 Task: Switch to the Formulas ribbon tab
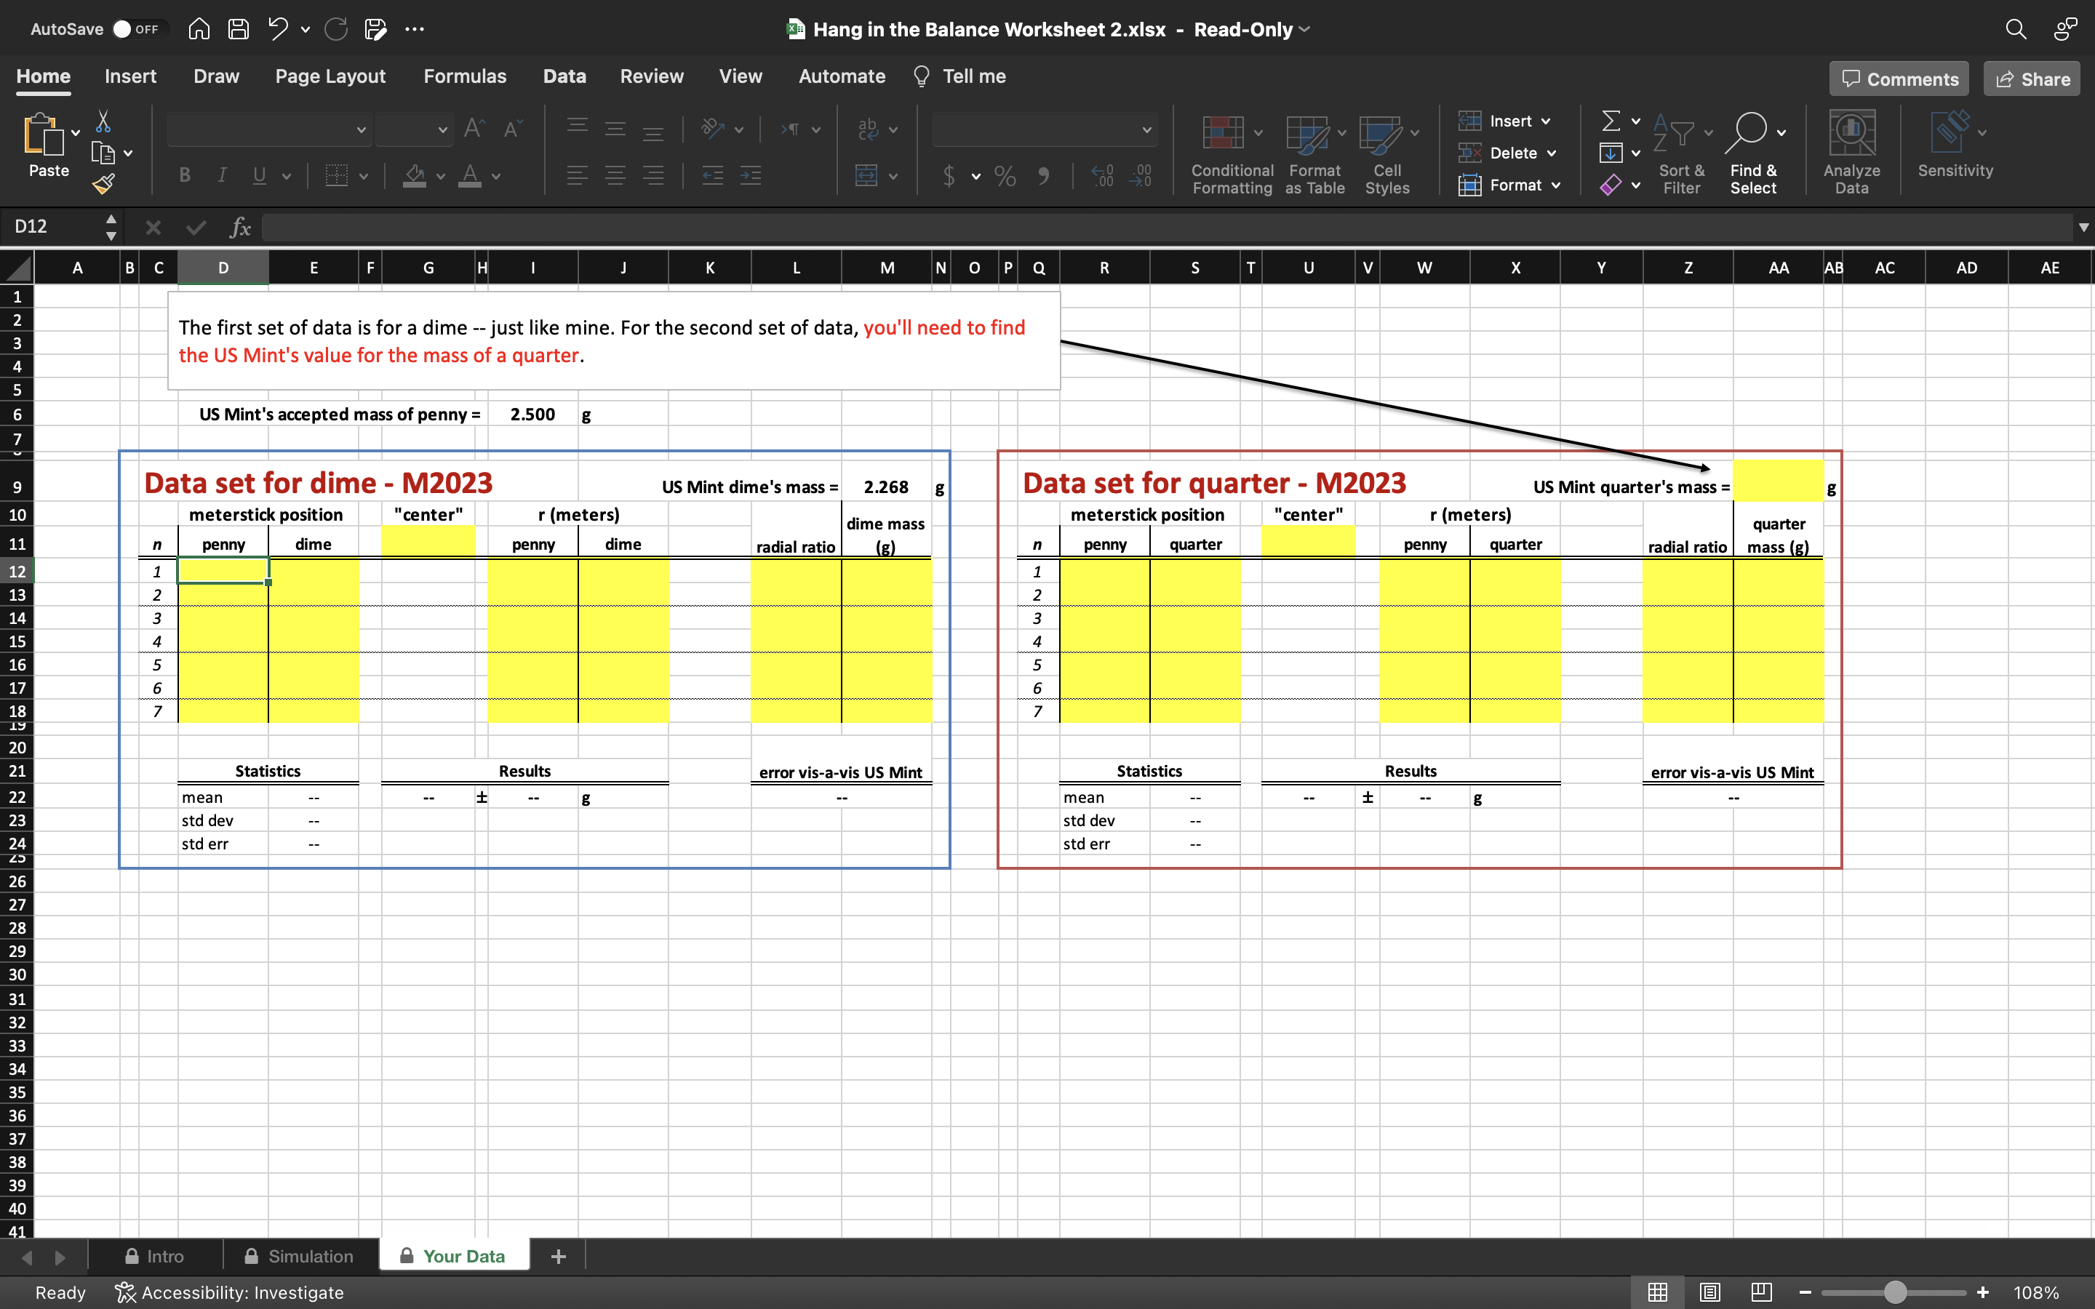(x=464, y=76)
